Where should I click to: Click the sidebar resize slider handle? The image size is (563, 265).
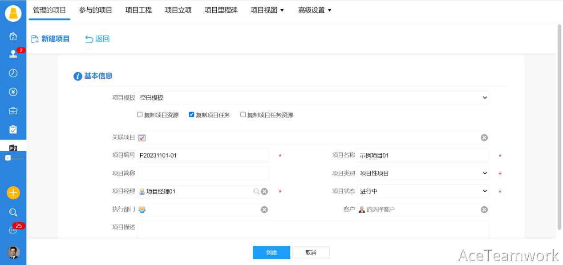(8, 158)
